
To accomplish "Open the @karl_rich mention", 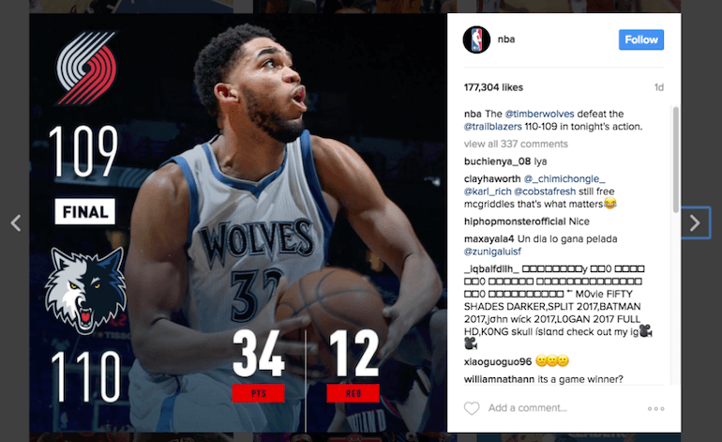I will (x=488, y=191).
